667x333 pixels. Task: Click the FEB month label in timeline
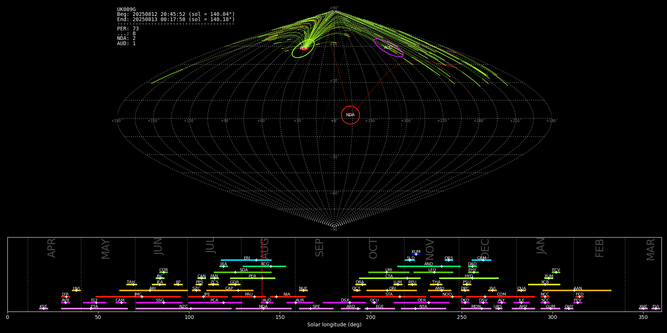pos(600,248)
